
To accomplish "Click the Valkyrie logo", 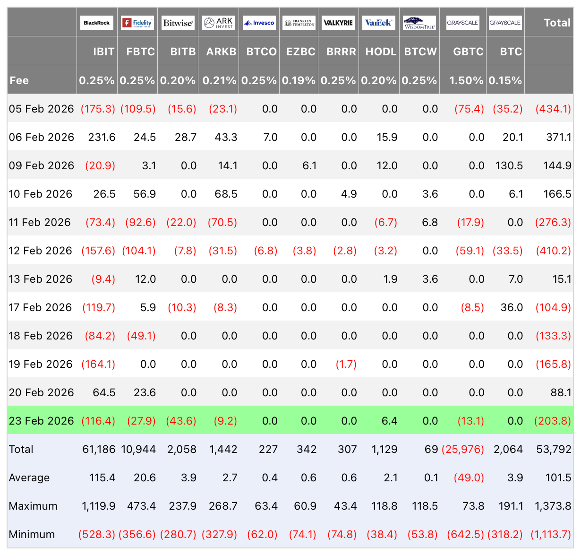I will (338, 23).
